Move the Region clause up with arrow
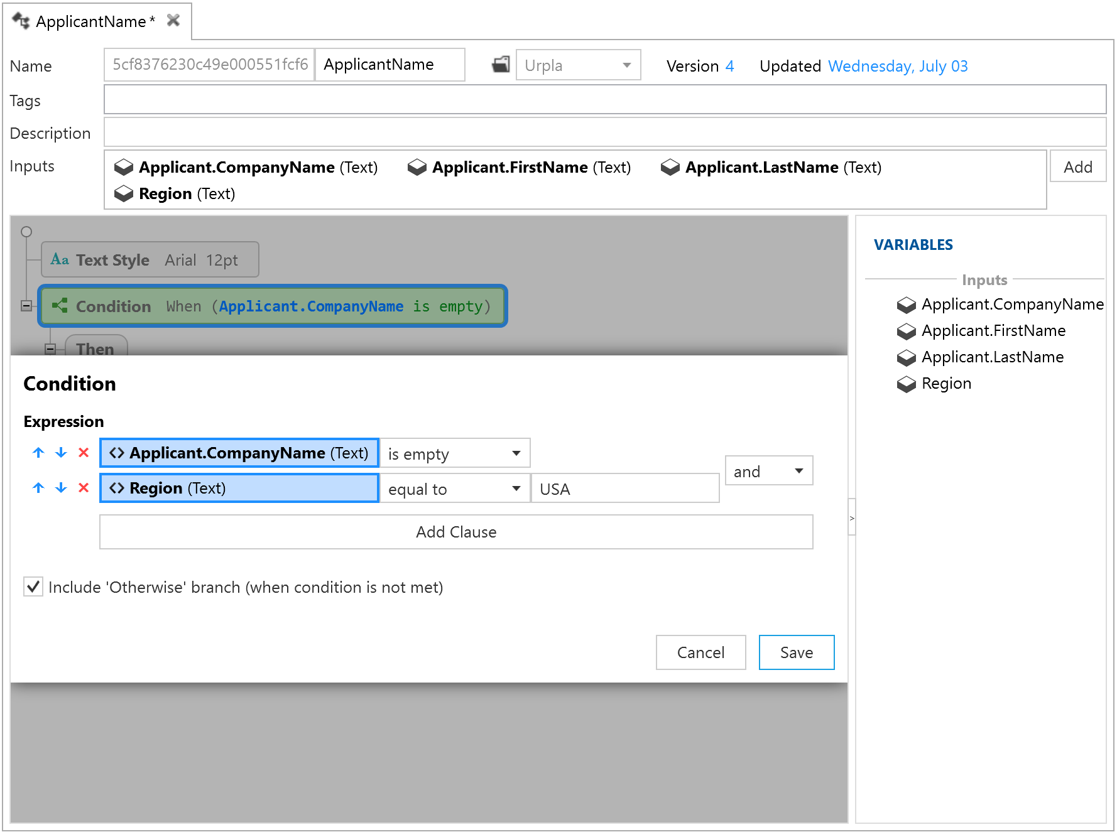The height and width of the screenshot is (832, 1117). tap(38, 488)
